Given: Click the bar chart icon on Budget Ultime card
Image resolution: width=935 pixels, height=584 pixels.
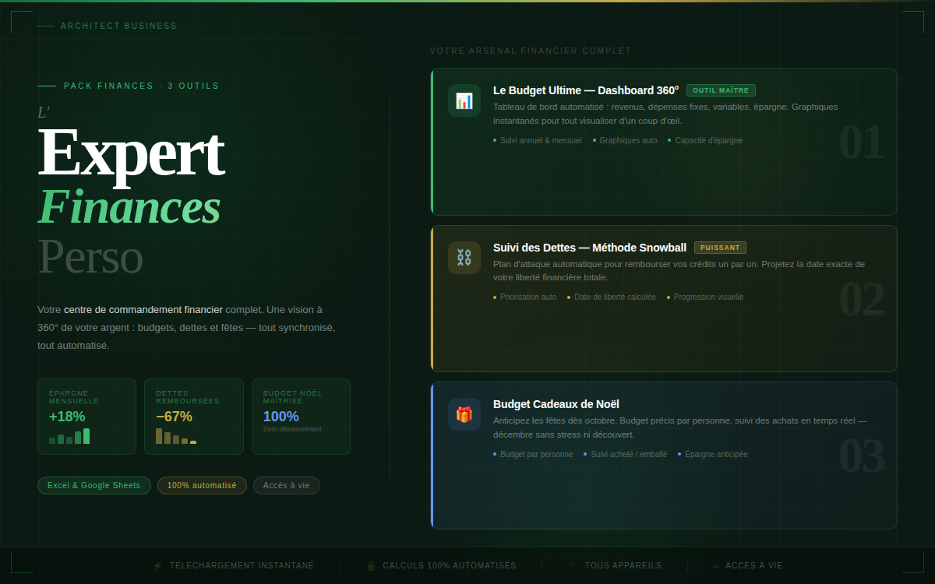Looking at the screenshot, I should click(x=464, y=100).
